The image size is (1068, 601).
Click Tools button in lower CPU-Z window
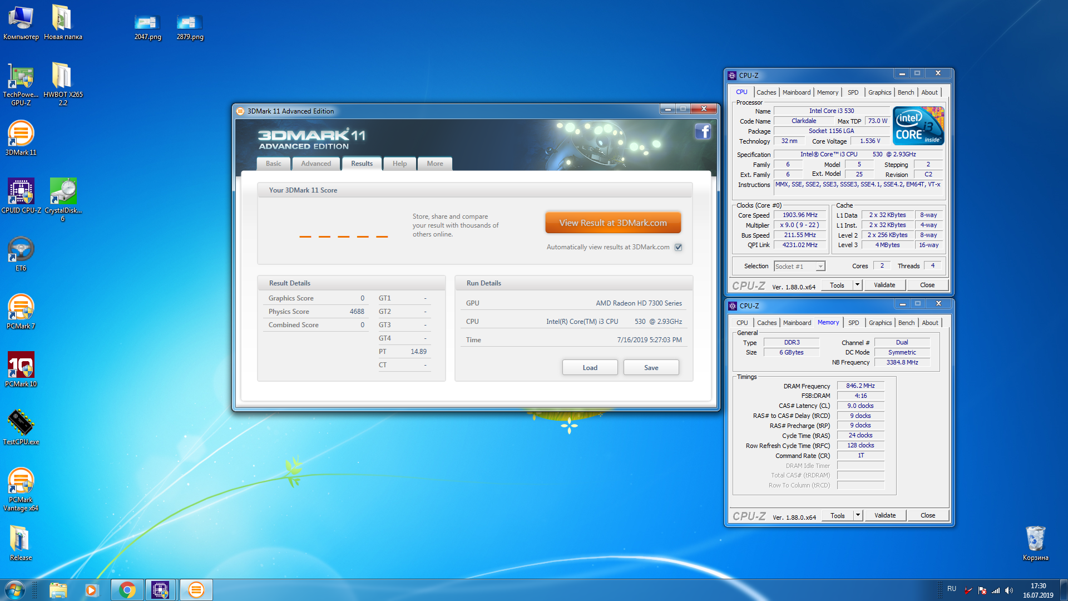[837, 515]
